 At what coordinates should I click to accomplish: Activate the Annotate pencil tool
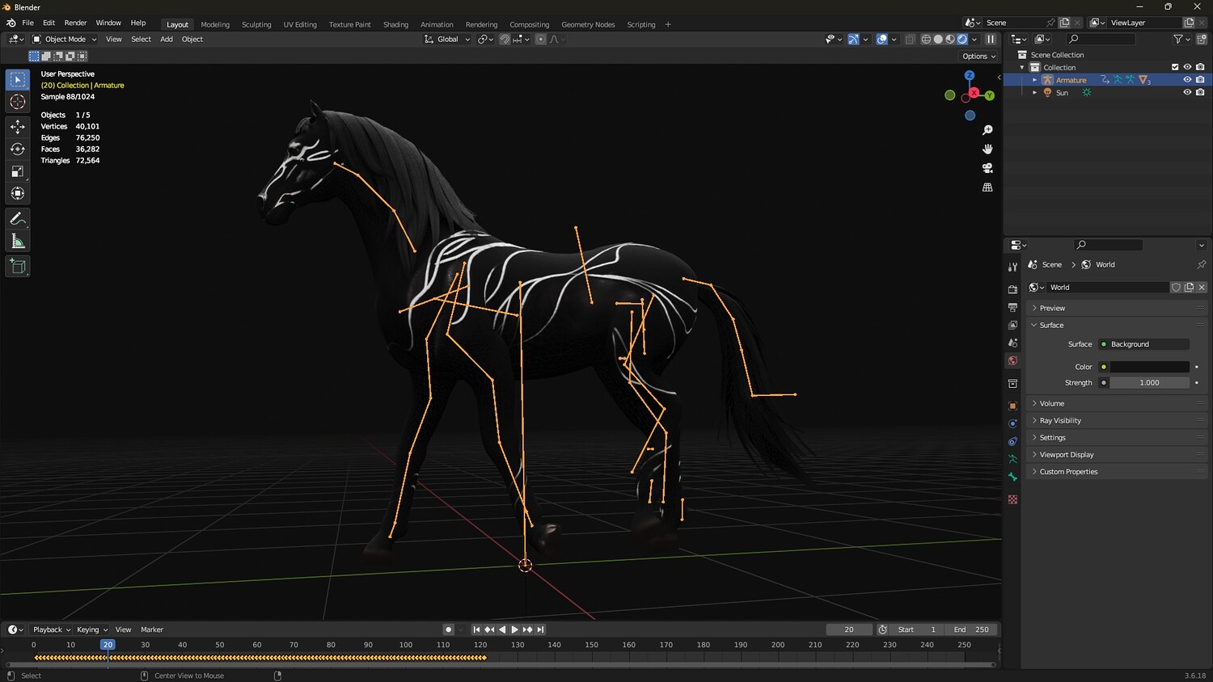18,219
